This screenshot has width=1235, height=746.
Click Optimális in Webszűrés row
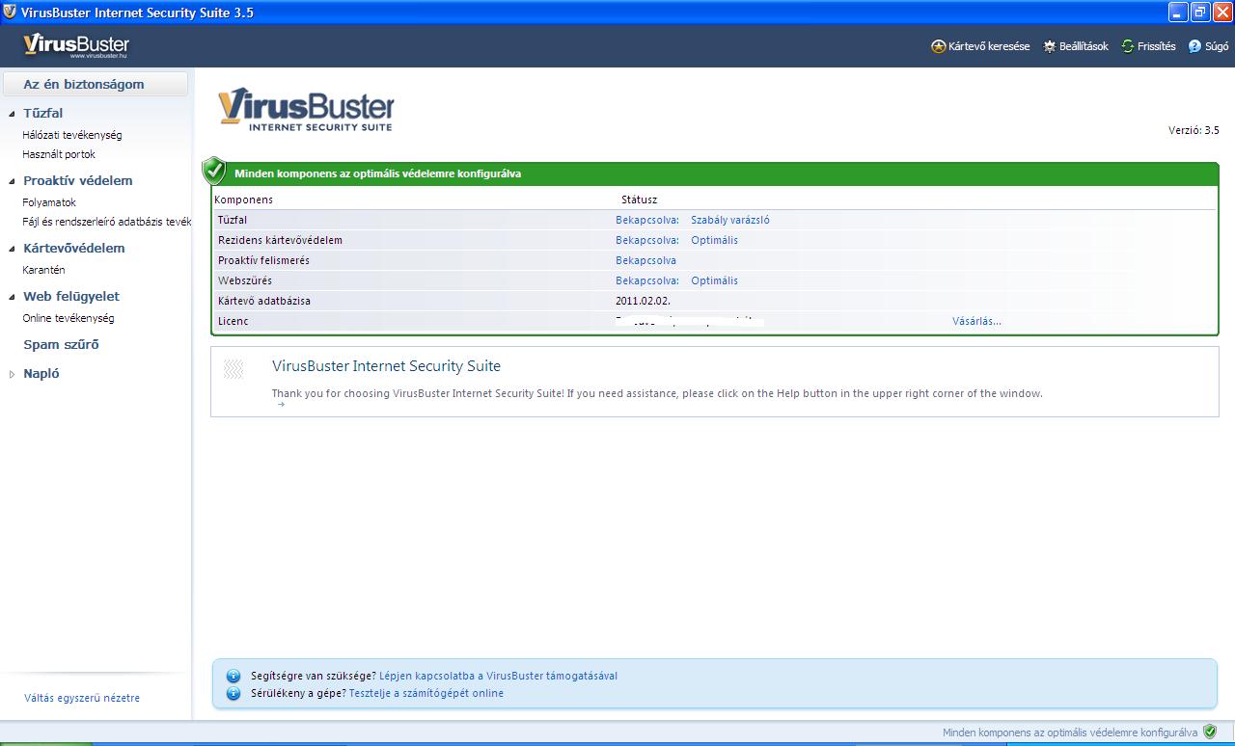pos(714,280)
